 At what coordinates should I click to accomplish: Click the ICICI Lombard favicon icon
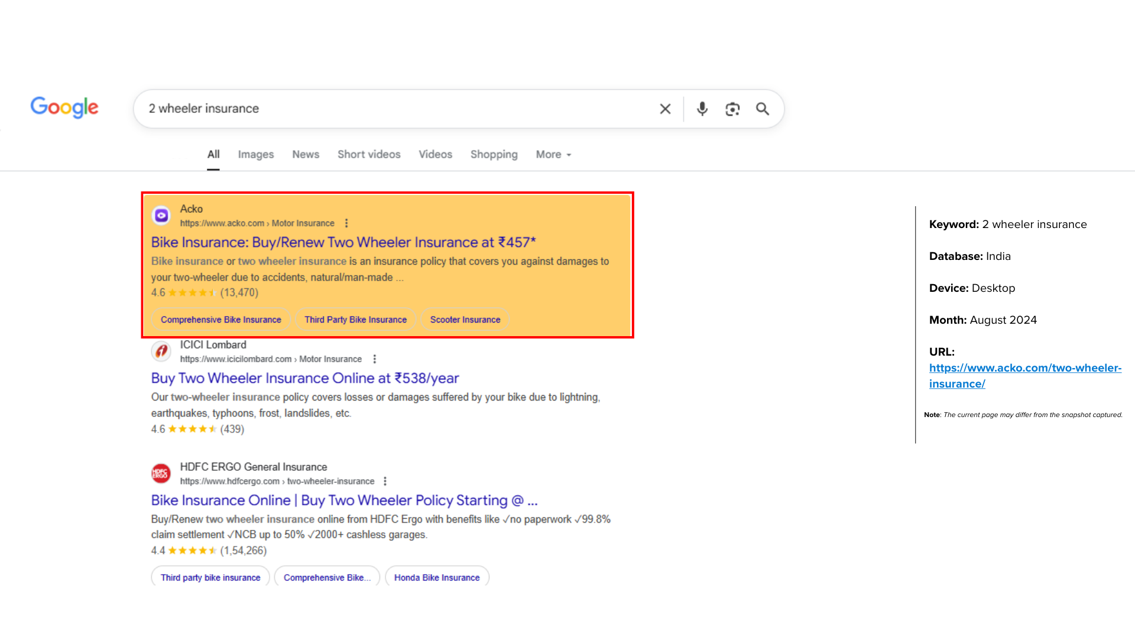point(161,351)
